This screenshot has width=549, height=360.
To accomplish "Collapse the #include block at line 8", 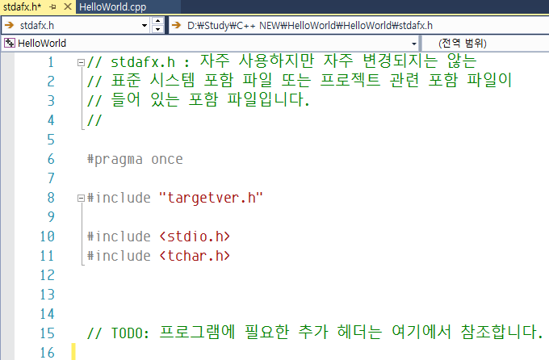I will coord(80,198).
